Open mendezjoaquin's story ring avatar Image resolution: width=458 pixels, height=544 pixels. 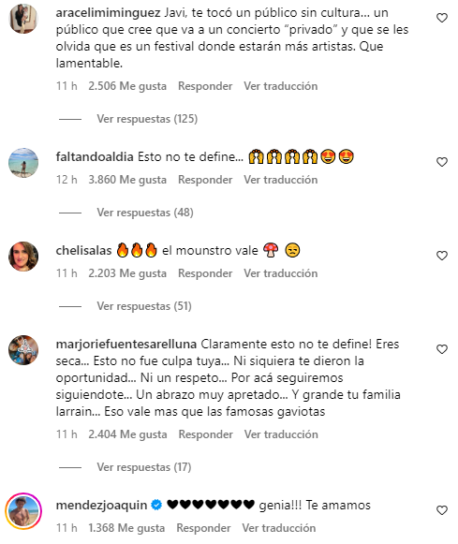click(x=23, y=510)
